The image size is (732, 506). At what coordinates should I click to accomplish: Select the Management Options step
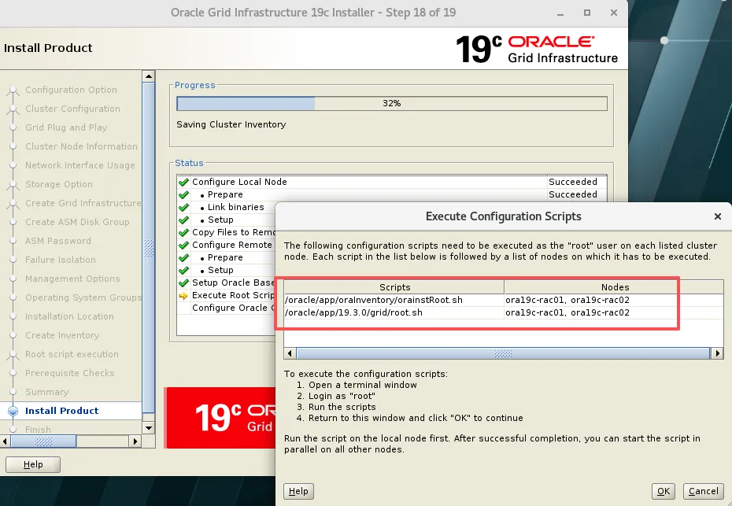point(72,279)
